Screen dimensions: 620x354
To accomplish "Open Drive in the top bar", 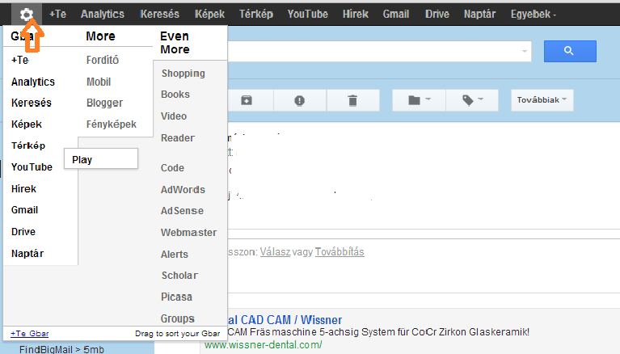I will pyautogui.click(x=437, y=15).
